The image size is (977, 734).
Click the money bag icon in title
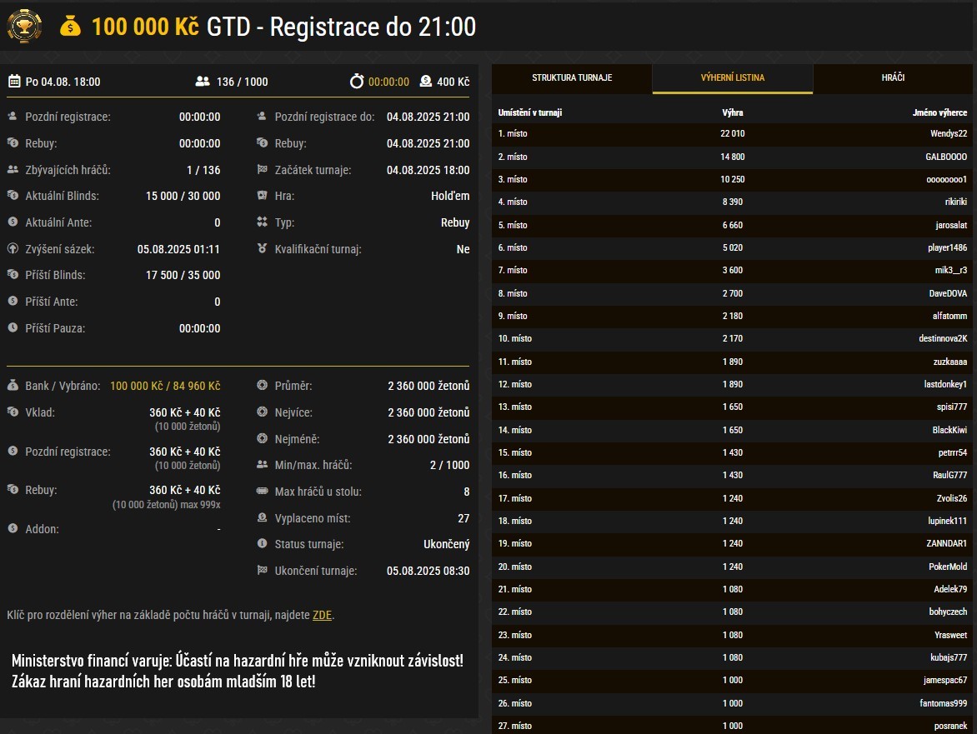(71, 27)
